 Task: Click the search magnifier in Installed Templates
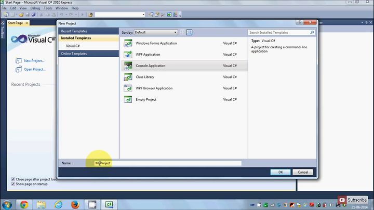[x=312, y=32]
